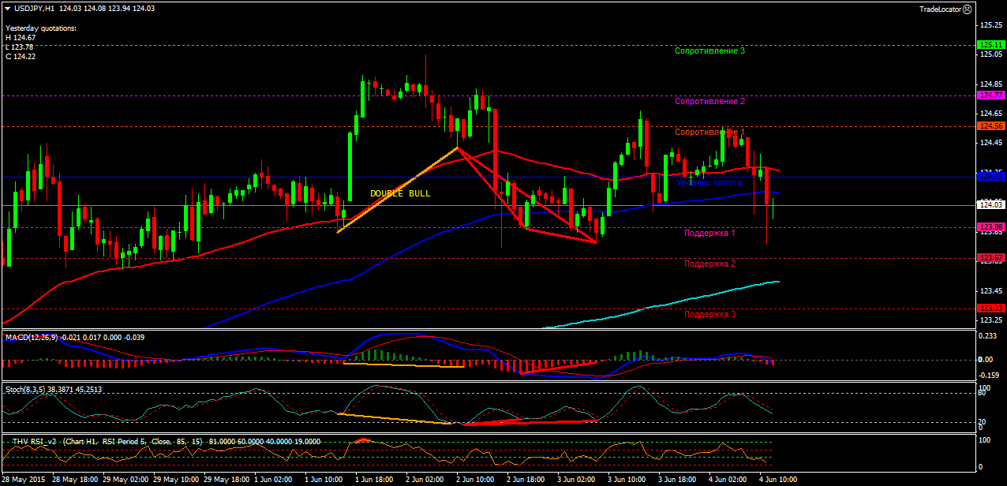Select the 'Поддержка 3' support label
This screenshot has height=486, width=1007.
710,314
